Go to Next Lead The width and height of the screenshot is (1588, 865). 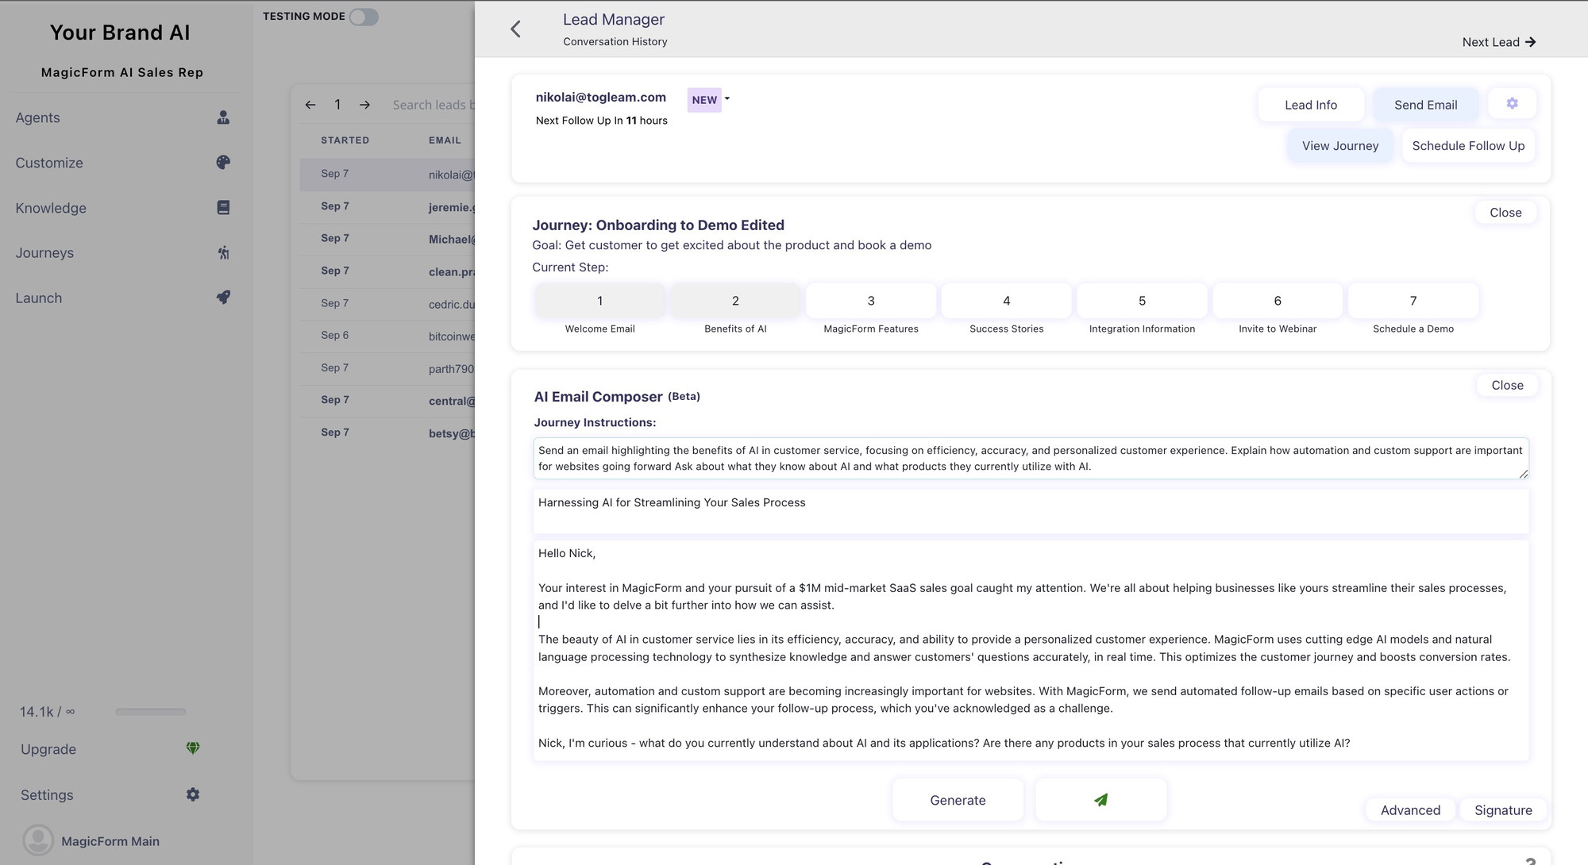click(1499, 42)
